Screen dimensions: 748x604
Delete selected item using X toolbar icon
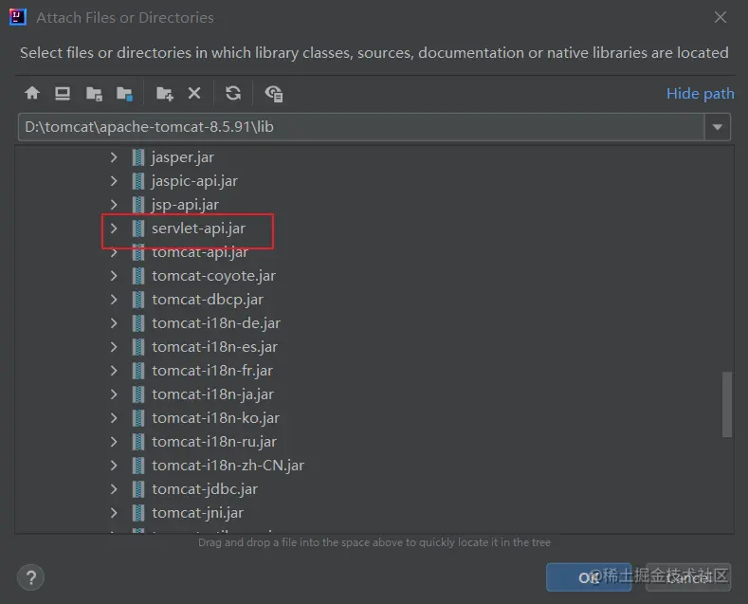coord(194,93)
